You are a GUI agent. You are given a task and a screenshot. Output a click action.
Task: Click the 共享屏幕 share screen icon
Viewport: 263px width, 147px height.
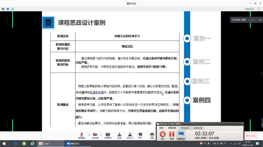(108, 135)
